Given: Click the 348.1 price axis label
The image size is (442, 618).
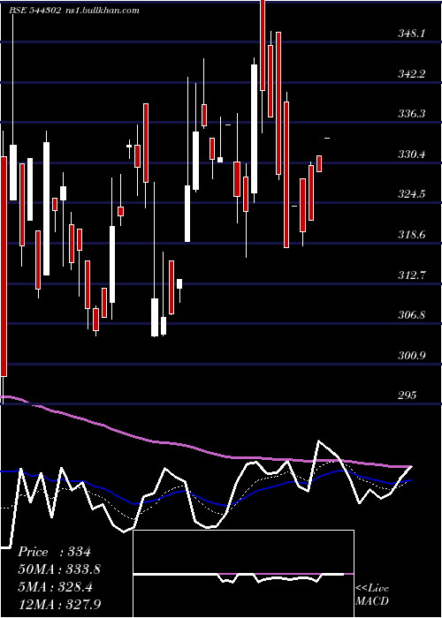Looking at the screenshot, I should tap(412, 34).
